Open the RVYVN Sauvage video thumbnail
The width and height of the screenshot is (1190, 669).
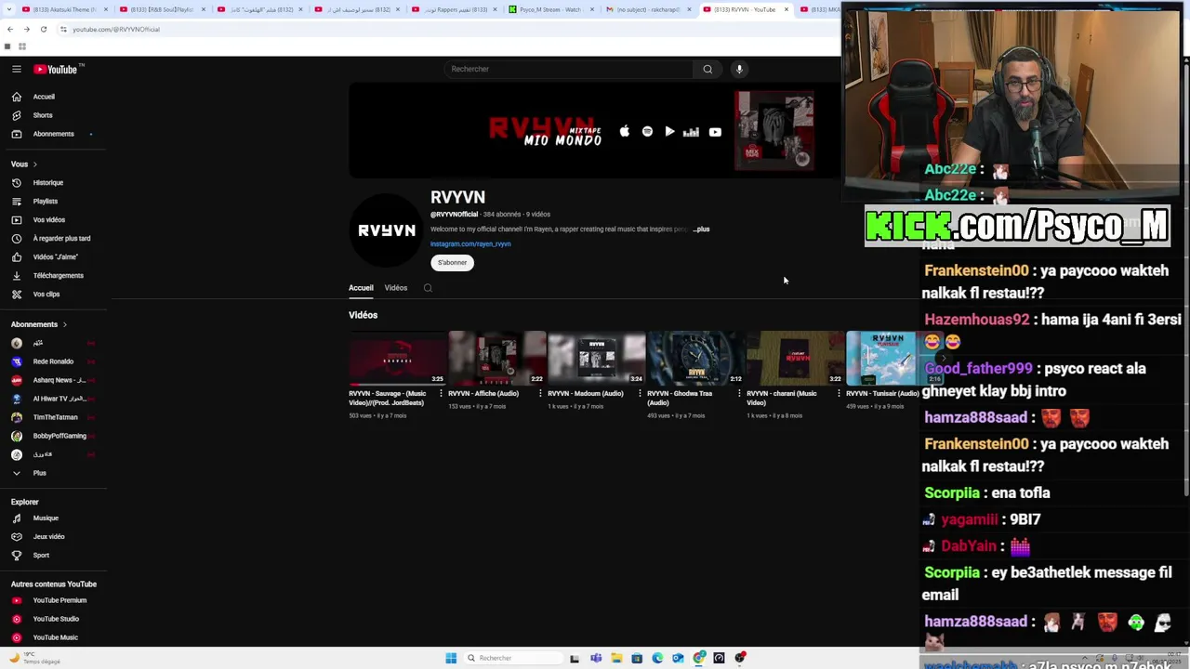(x=398, y=358)
